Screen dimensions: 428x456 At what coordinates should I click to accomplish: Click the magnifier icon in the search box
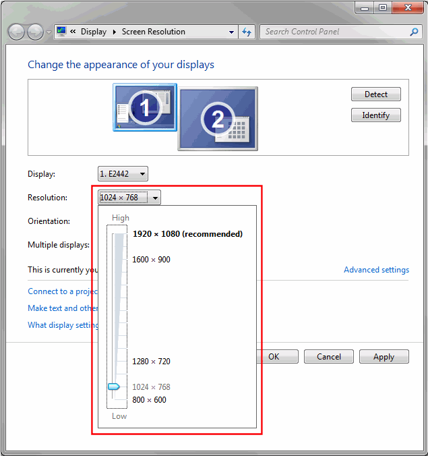tap(414, 32)
